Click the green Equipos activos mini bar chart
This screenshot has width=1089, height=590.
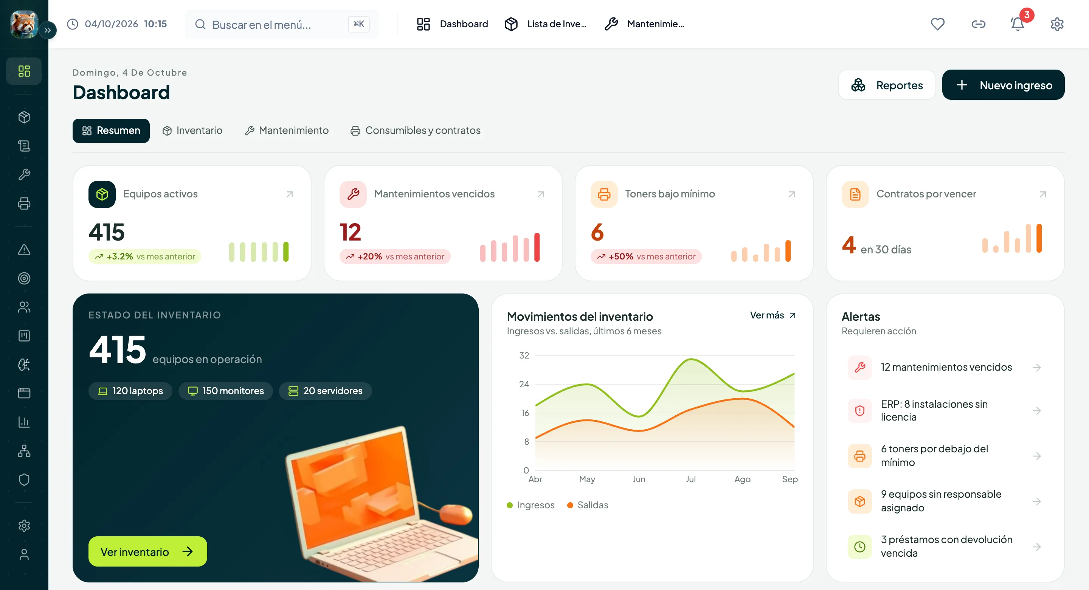coord(259,252)
